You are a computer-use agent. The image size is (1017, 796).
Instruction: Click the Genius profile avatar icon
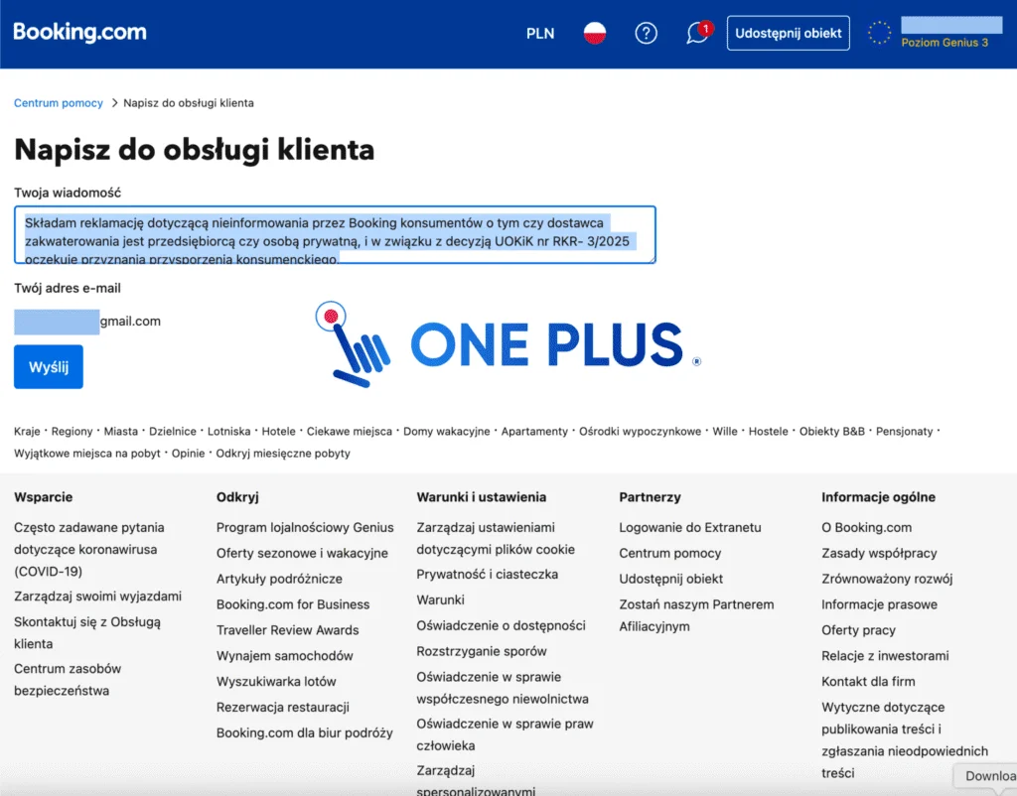[x=879, y=33]
